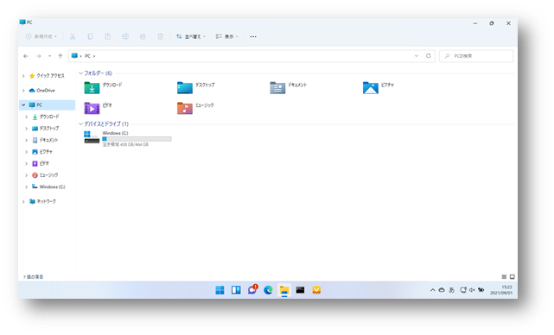The width and height of the screenshot is (554, 335).
Task: Select the PC item in navigation pane
Action: 47,104
